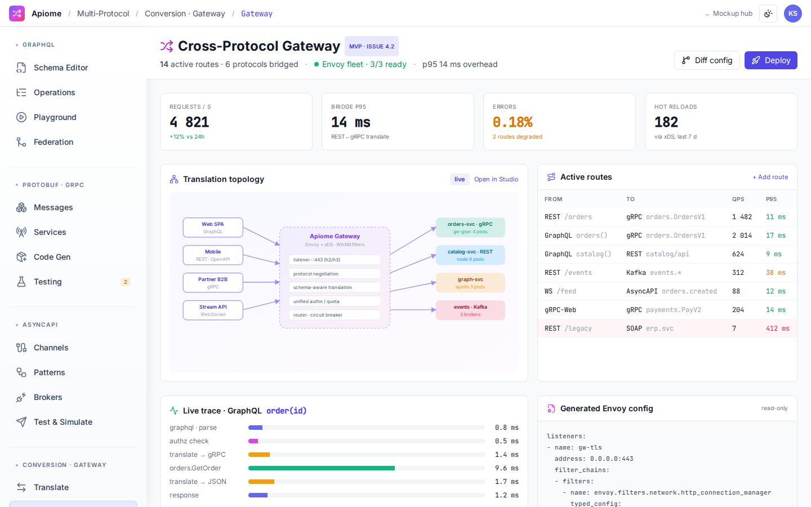Click the WS /feed route row
Viewport: 811px width, 507px height.
pyautogui.click(x=667, y=291)
